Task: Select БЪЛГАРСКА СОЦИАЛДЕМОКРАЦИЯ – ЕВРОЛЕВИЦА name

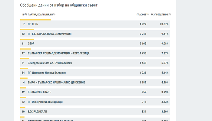Action: (59, 53)
